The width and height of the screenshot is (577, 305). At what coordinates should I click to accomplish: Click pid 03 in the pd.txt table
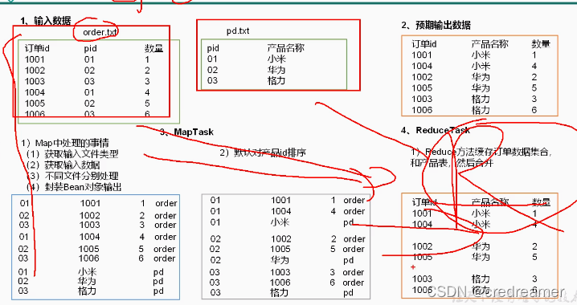(x=212, y=80)
